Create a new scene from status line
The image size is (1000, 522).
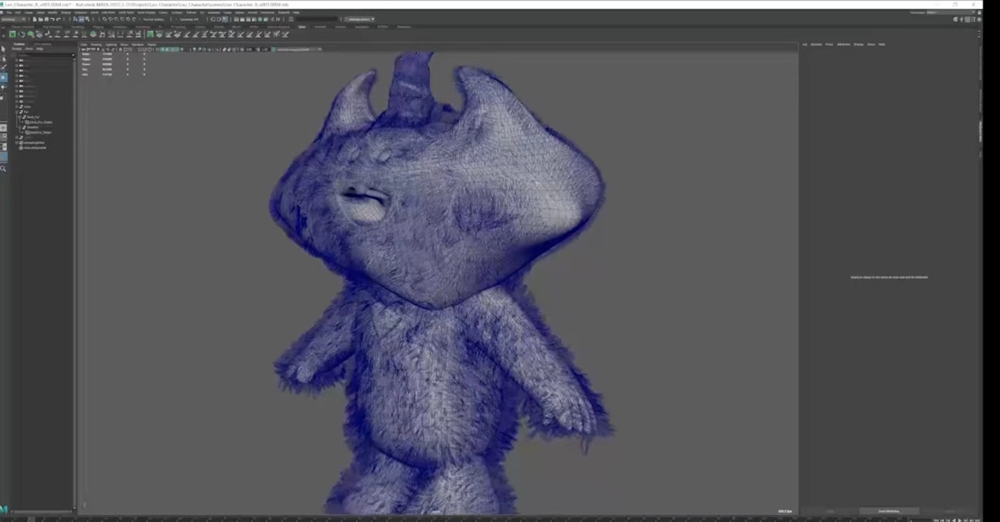point(35,19)
